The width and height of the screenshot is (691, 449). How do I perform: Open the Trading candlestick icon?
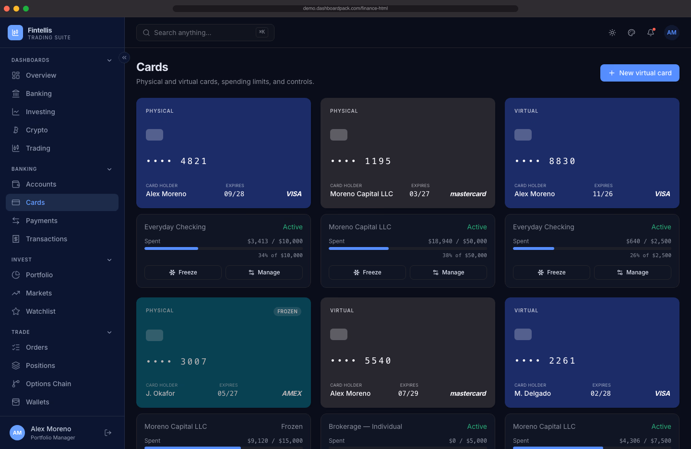16,148
